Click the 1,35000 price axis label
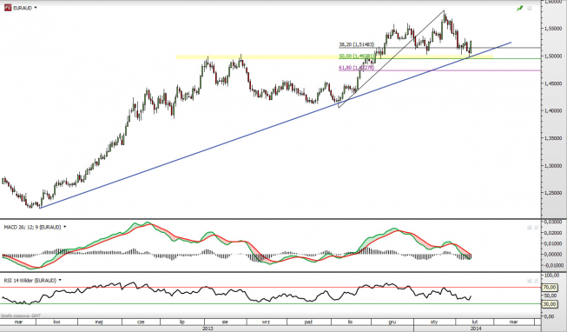567x332 pixels. pos(554,138)
